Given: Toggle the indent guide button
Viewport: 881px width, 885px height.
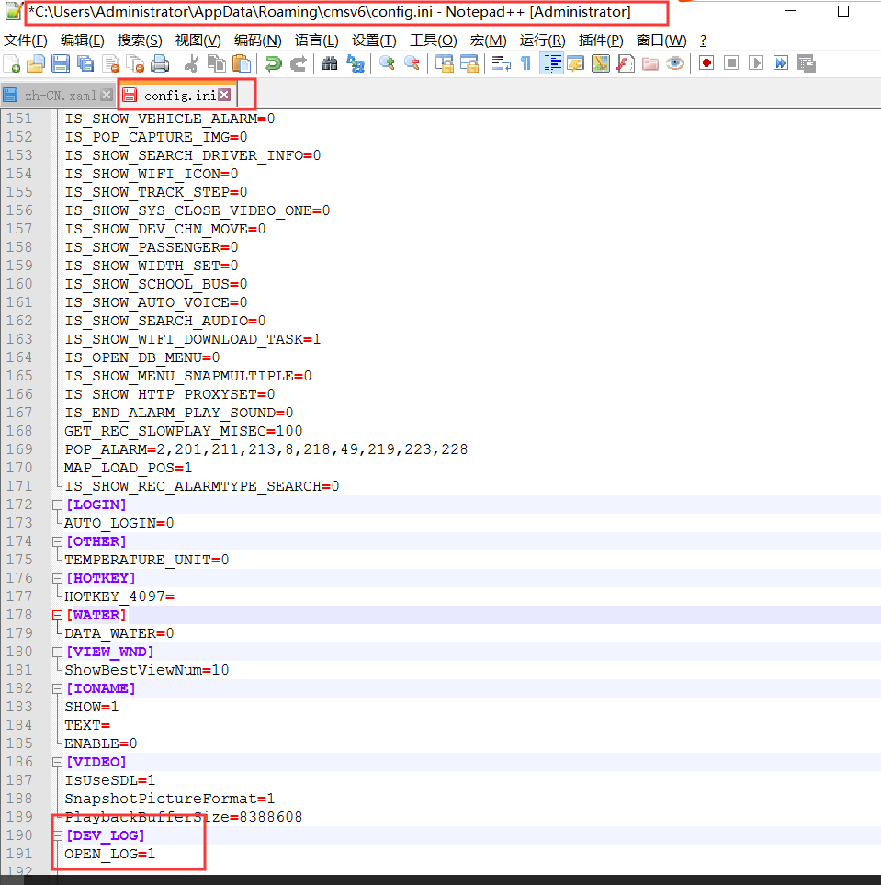Looking at the screenshot, I should (x=551, y=63).
